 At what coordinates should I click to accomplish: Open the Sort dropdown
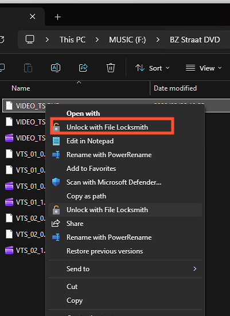coord(153,68)
